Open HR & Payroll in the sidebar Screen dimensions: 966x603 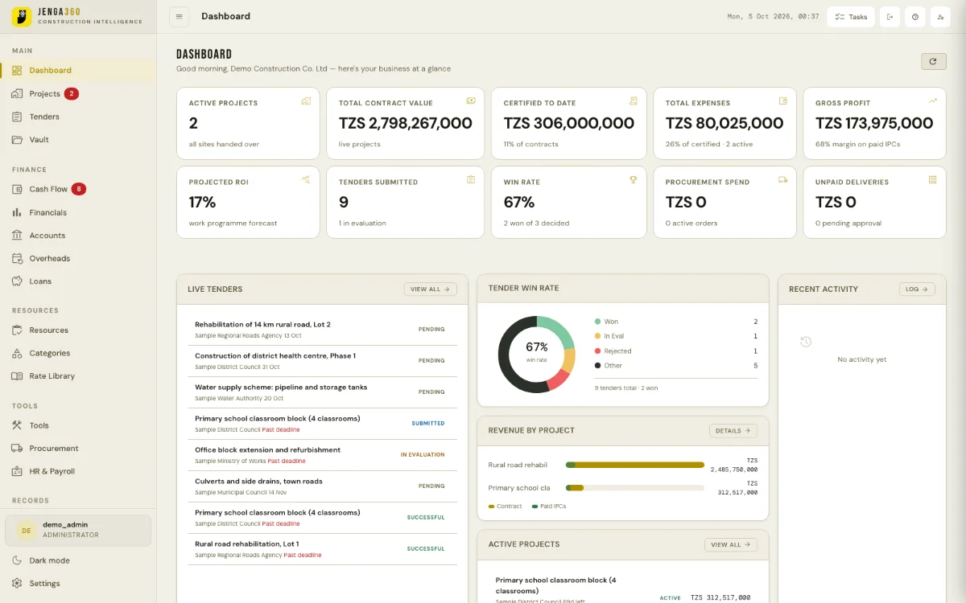coord(78,471)
